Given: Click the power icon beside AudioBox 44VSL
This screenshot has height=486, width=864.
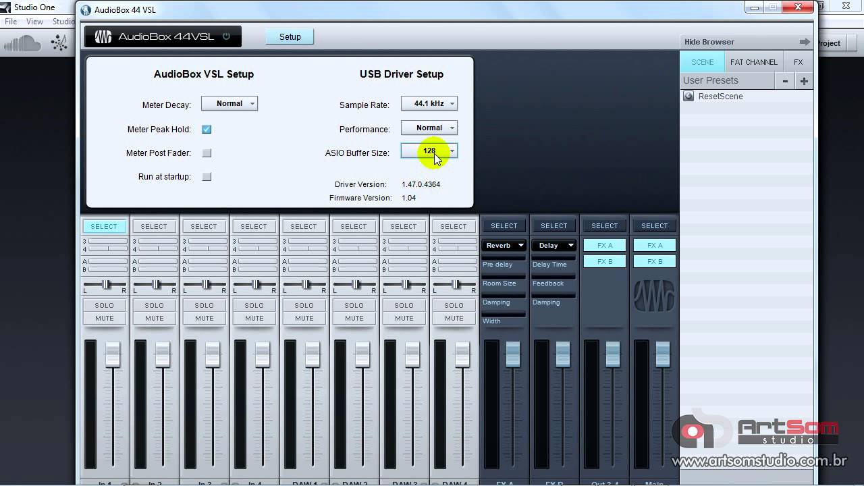Looking at the screenshot, I should [226, 36].
